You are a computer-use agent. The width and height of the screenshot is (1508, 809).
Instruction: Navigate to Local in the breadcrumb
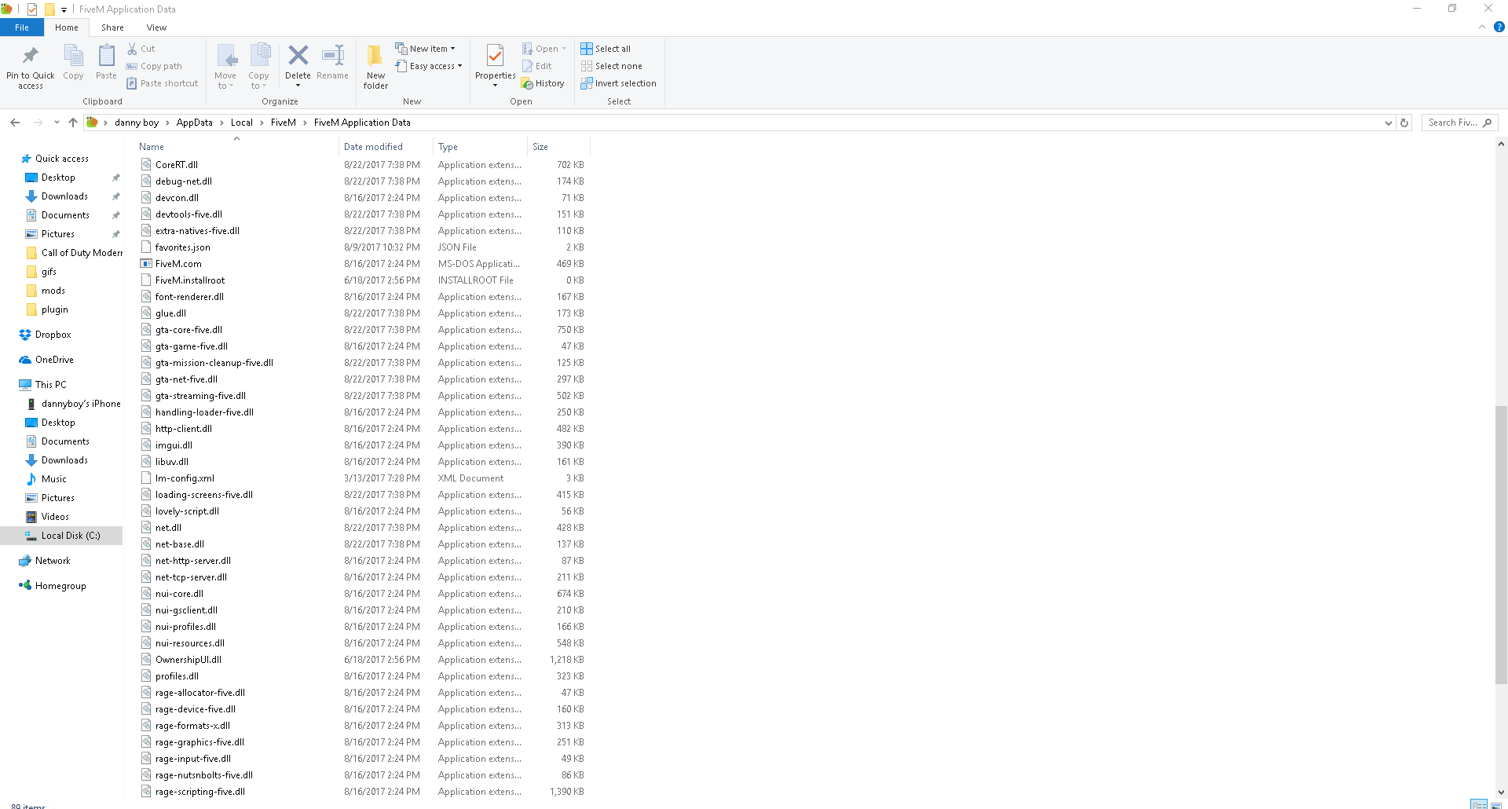click(242, 123)
